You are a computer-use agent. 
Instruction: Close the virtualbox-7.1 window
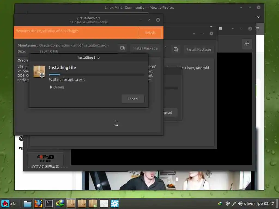(158, 20)
